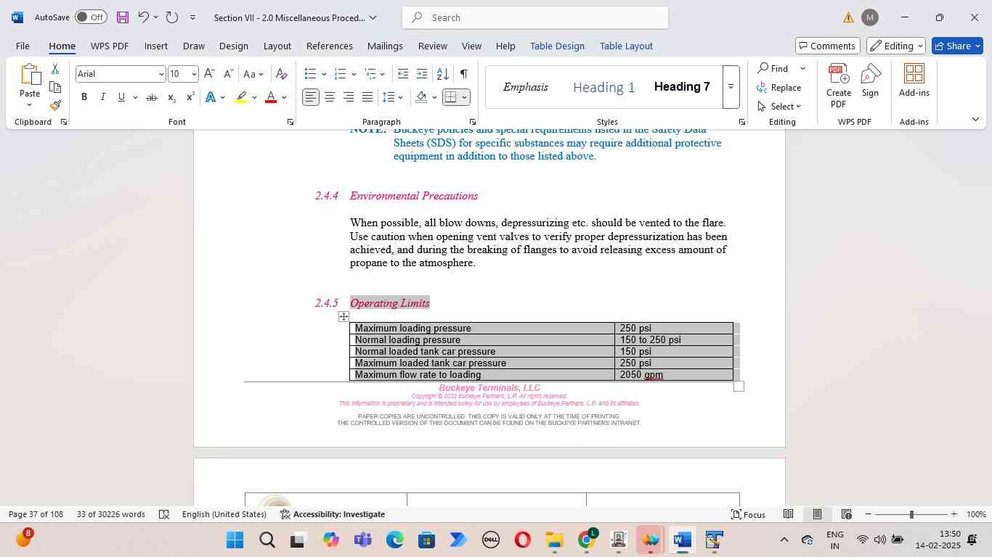Click the Save icon in title bar
The image size is (992, 557).
122,17
